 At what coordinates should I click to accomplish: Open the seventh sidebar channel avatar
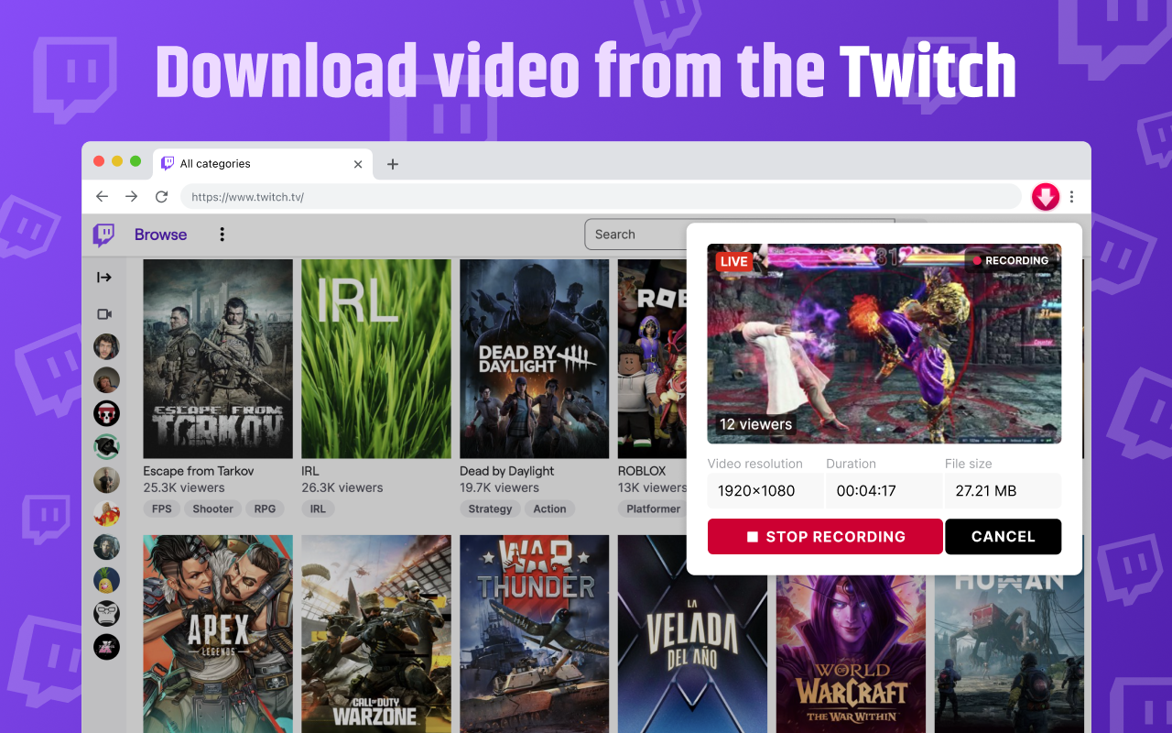(106, 547)
